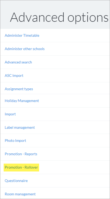Go to Room management

coord(20,194)
